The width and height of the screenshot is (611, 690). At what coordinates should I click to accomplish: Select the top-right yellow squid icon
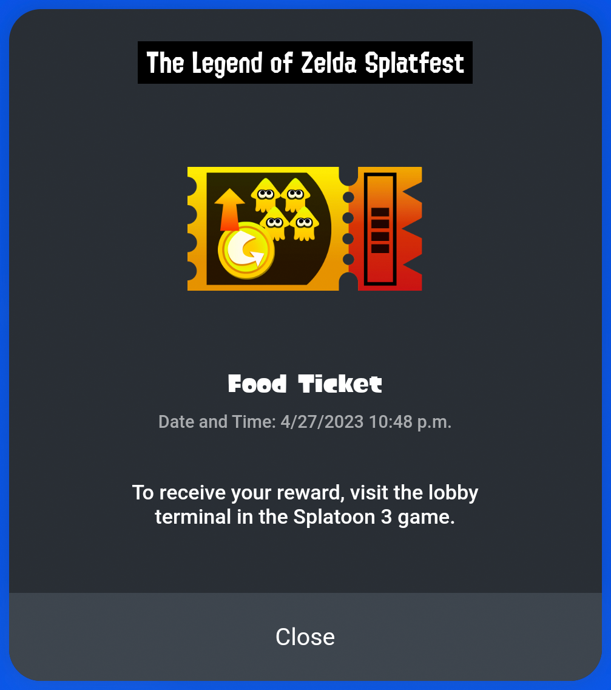[295, 194]
